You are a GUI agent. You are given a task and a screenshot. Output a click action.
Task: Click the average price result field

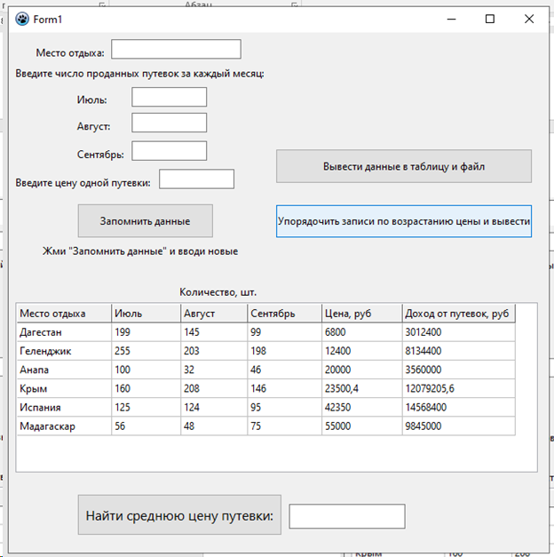point(347,516)
